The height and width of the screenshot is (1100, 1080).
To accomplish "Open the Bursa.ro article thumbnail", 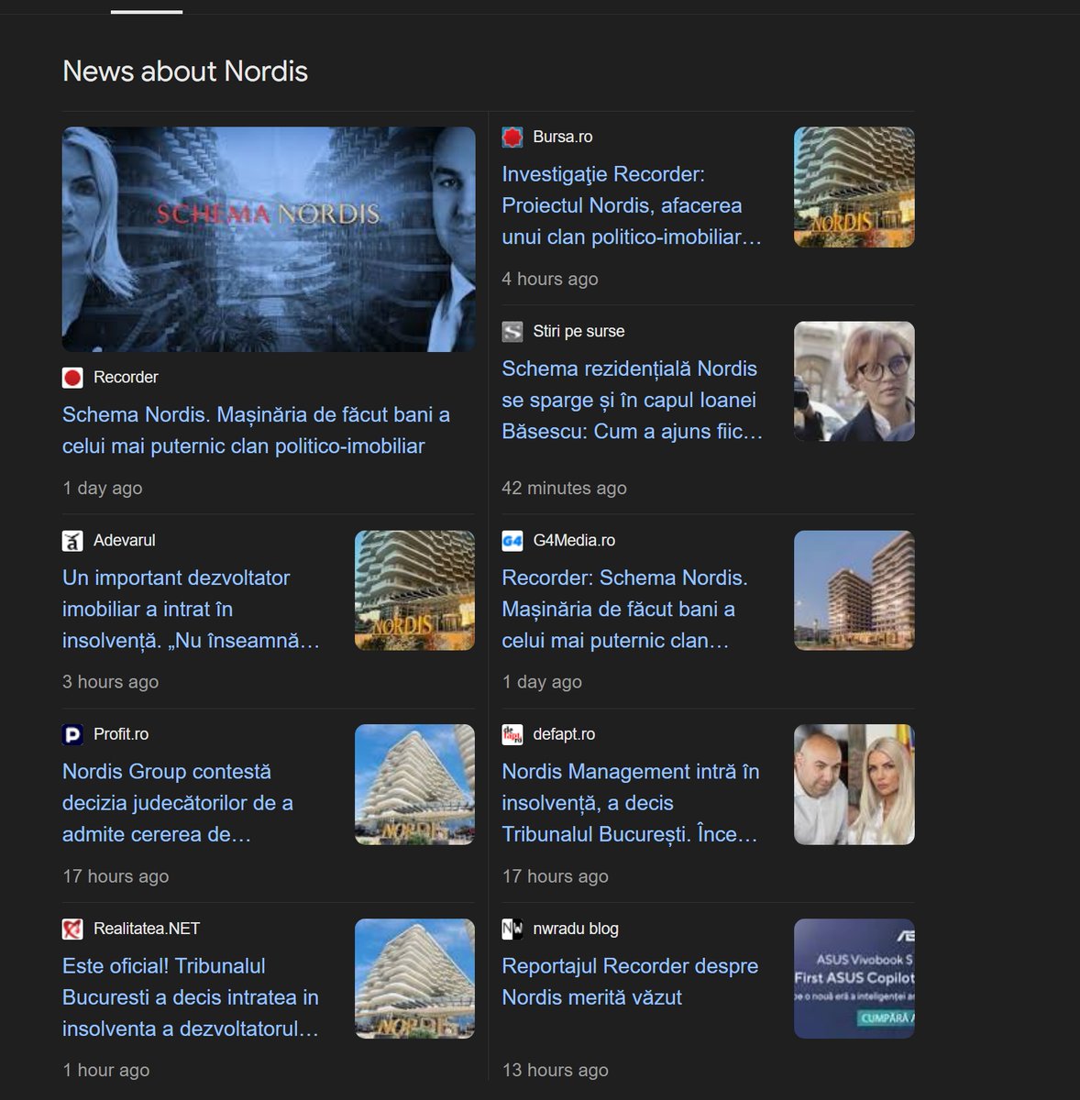I will pos(854,187).
